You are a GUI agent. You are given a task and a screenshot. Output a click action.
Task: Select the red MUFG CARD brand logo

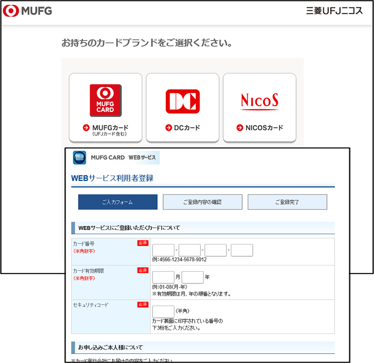[x=106, y=100]
